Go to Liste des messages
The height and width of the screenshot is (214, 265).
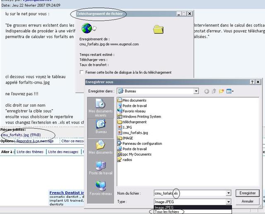63,152
